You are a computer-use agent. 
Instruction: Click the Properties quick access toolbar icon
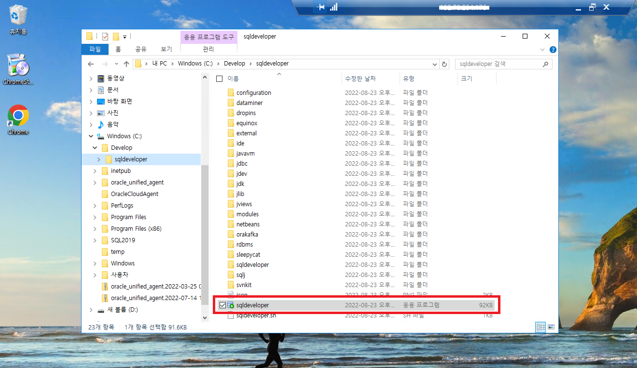[105, 37]
